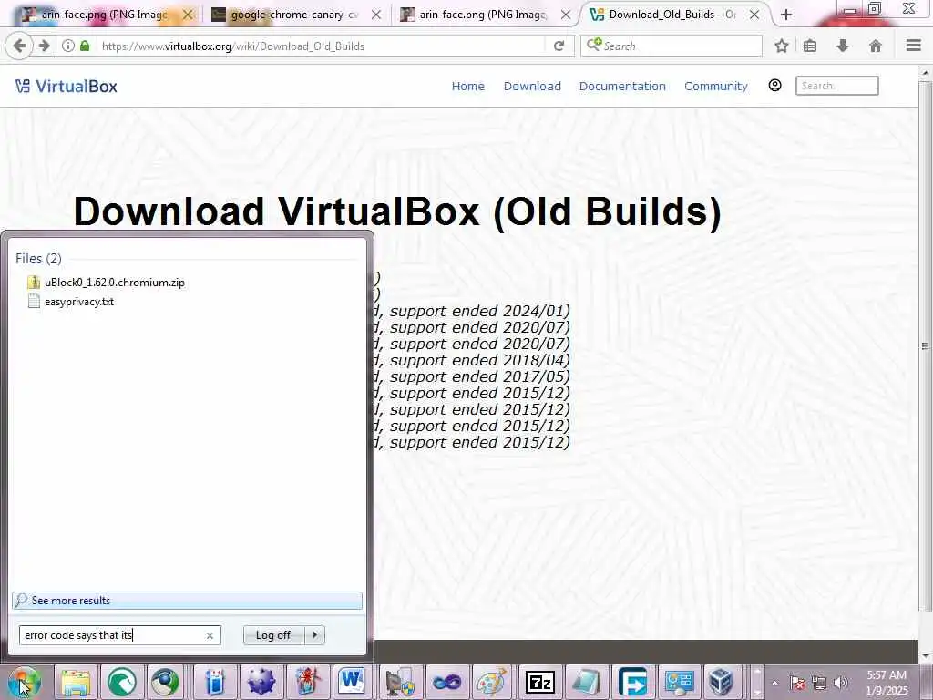Open Documentation in VirtualBox site navigation

[622, 86]
